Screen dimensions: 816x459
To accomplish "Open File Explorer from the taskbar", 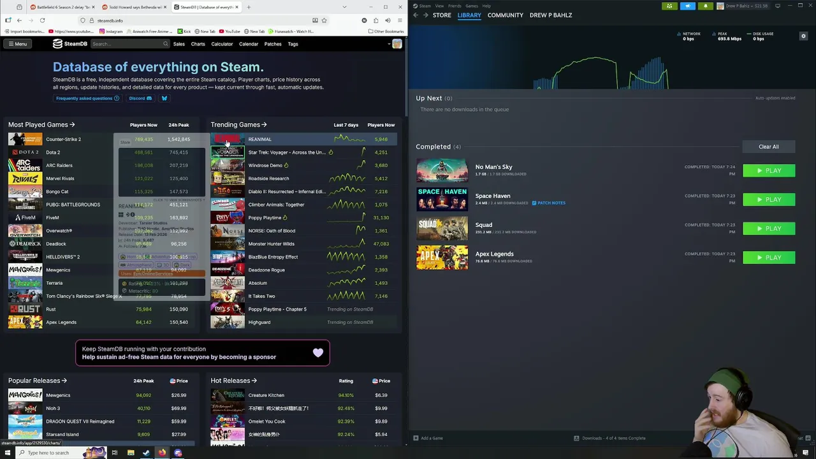I will (131, 453).
